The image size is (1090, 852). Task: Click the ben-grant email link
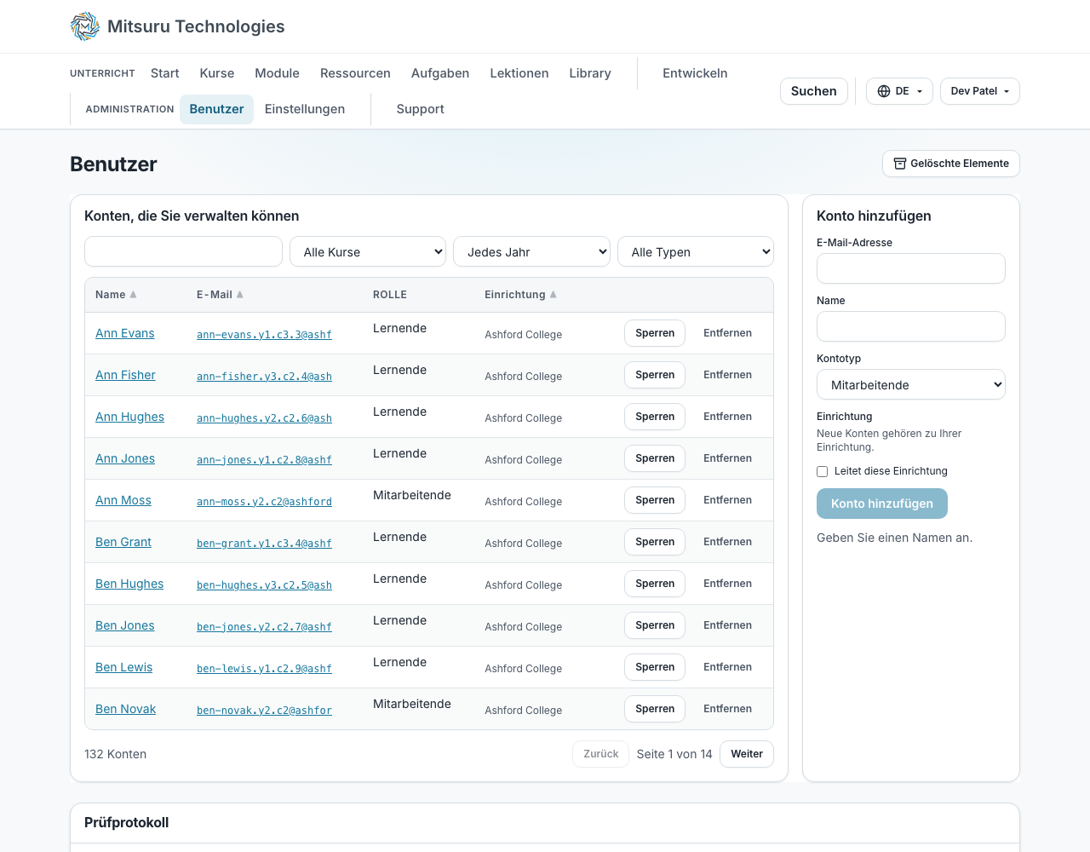pyautogui.click(x=264, y=544)
